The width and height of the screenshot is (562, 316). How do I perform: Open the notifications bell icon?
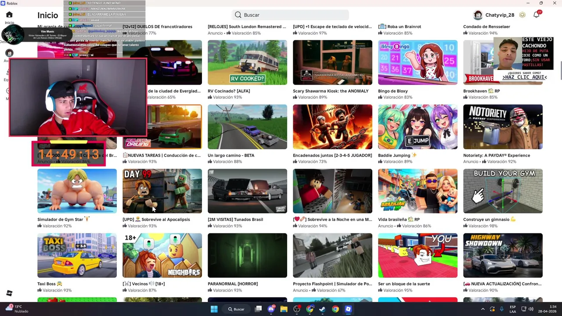click(x=536, y=15)
